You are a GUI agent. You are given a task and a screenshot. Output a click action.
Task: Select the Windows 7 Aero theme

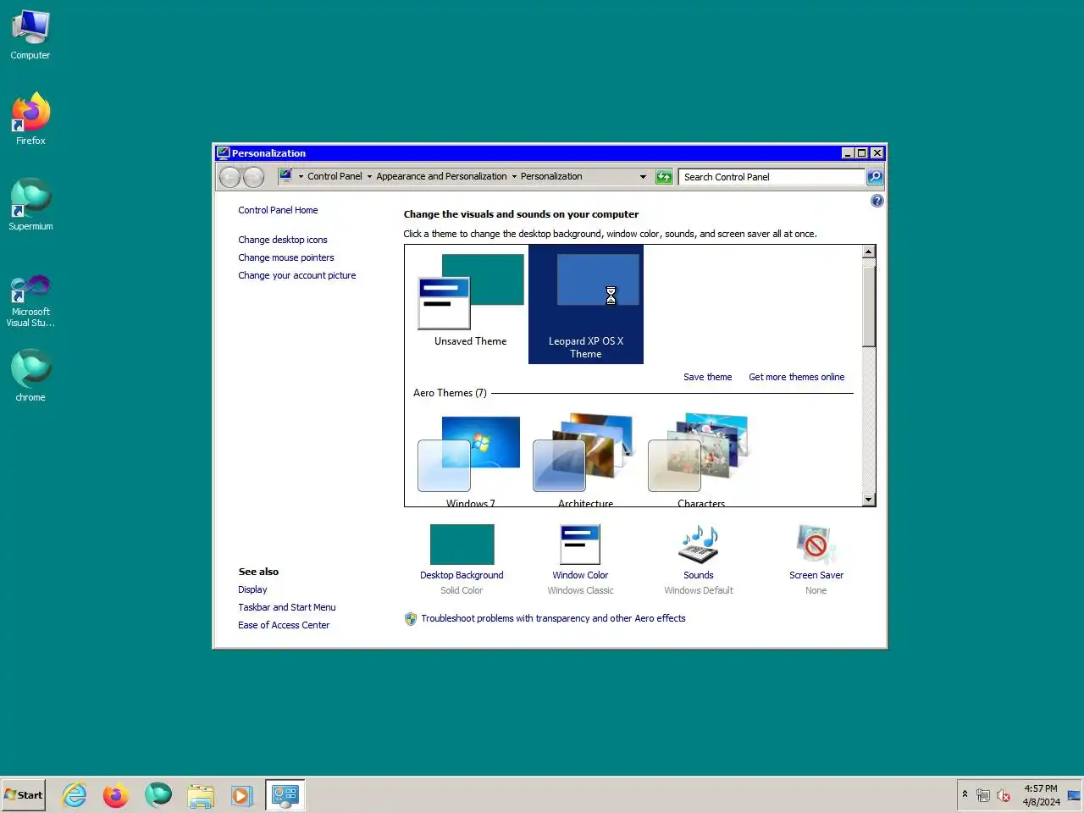470,460
